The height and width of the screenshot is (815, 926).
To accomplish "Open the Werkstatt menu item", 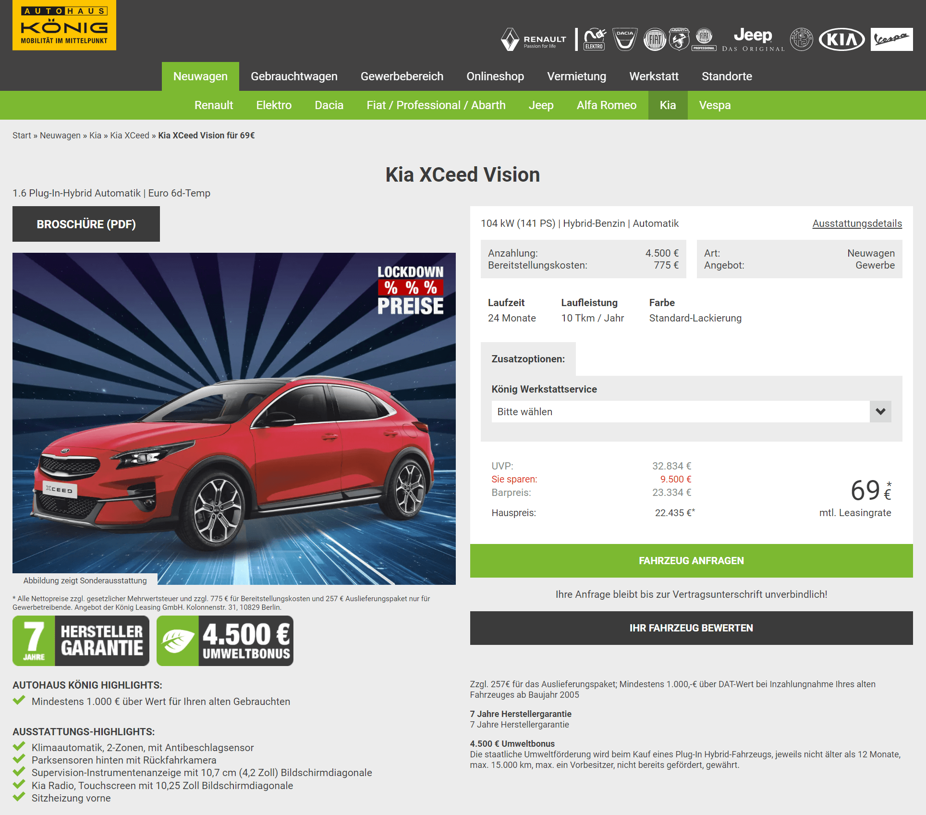I will [654, 76].
